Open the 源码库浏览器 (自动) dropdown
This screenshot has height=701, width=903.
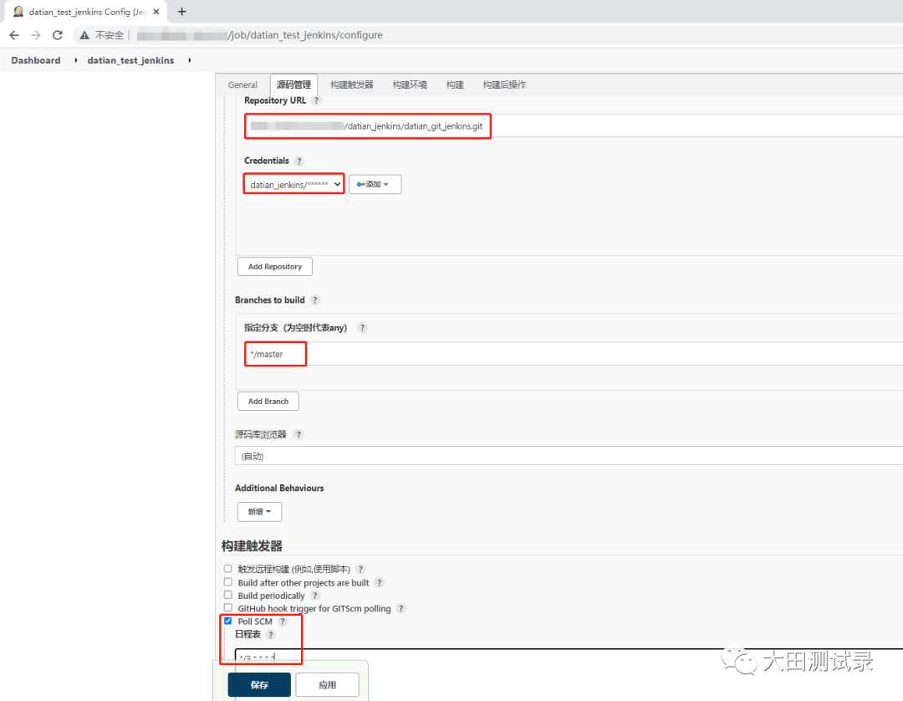[x=569, y=456]
